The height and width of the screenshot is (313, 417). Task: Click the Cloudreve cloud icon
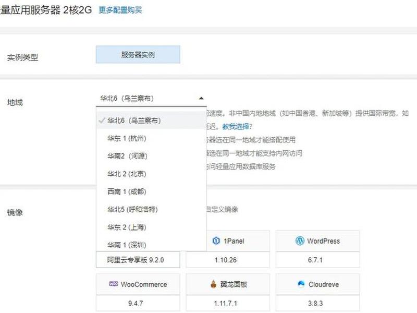click(x=301, y=284)
